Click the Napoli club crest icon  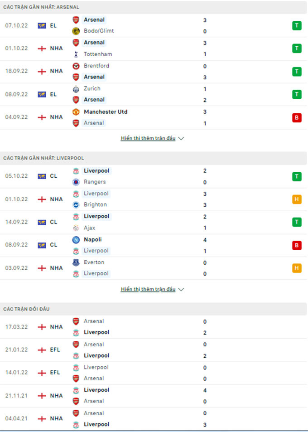[x=76, y=240]
